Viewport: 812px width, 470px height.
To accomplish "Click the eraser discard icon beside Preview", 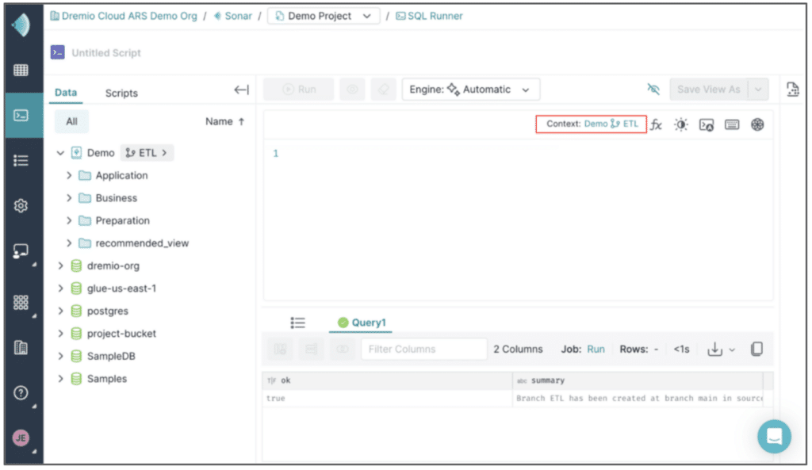I will click(x=383, y=90).
